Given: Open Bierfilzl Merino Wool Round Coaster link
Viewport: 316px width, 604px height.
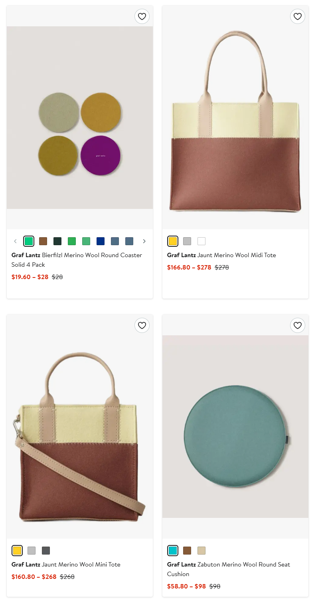Looking at the screenshot, I should (x=77, y=260).
